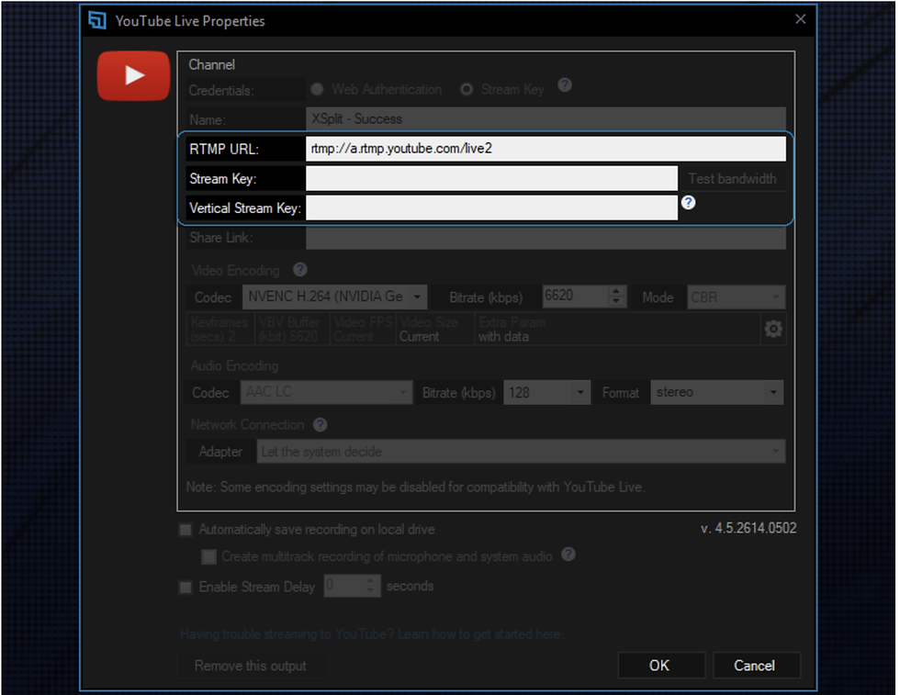
Task: Click stream delay seconds stepper
Action: (x=370, y=586)
